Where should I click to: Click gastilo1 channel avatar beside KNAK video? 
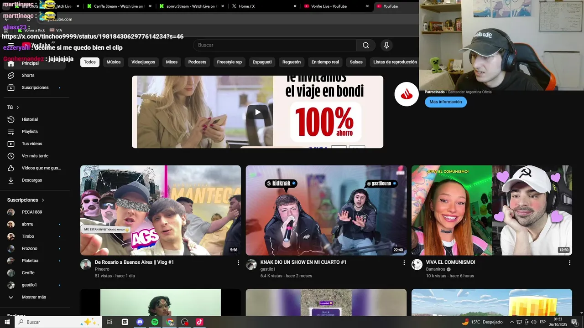pos(251,265)
